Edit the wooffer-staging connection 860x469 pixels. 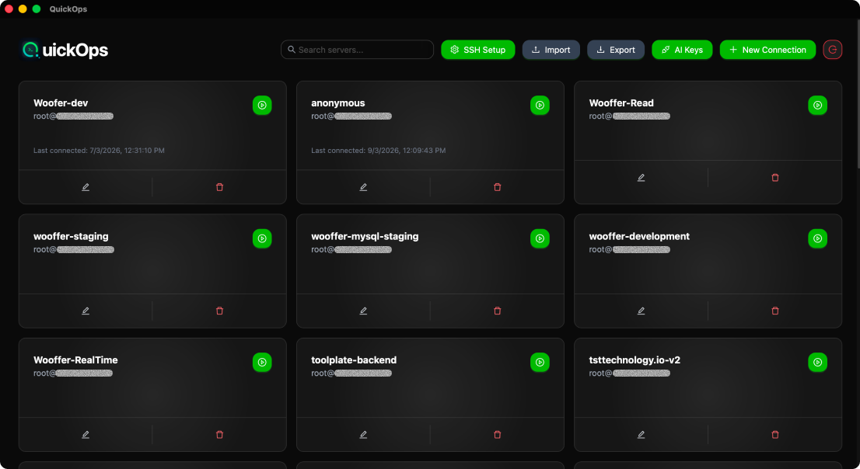point(86,311)
